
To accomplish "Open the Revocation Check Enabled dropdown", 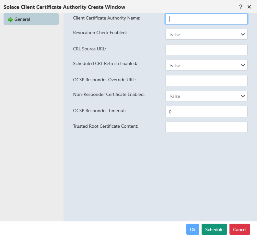I will (206, 34).
